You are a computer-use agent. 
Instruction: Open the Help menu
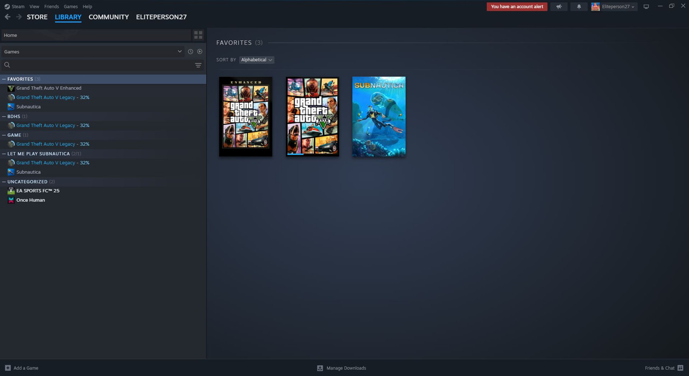[x=87, y=6]
